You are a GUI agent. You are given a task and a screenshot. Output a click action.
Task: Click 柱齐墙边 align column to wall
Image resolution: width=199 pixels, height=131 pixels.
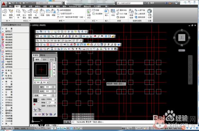tap(7, 78)
